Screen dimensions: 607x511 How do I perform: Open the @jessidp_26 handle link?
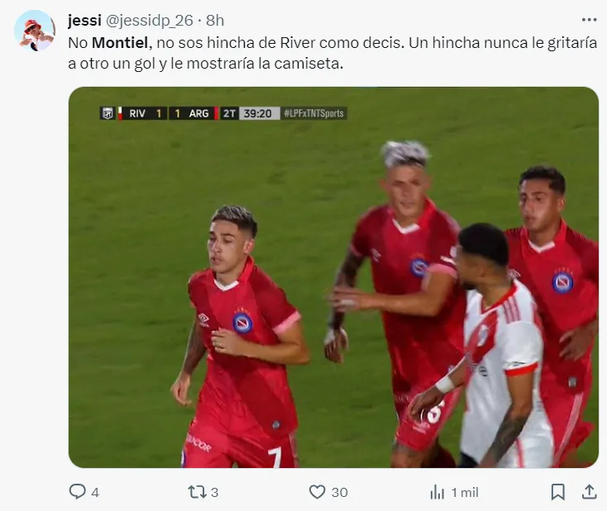149,21
